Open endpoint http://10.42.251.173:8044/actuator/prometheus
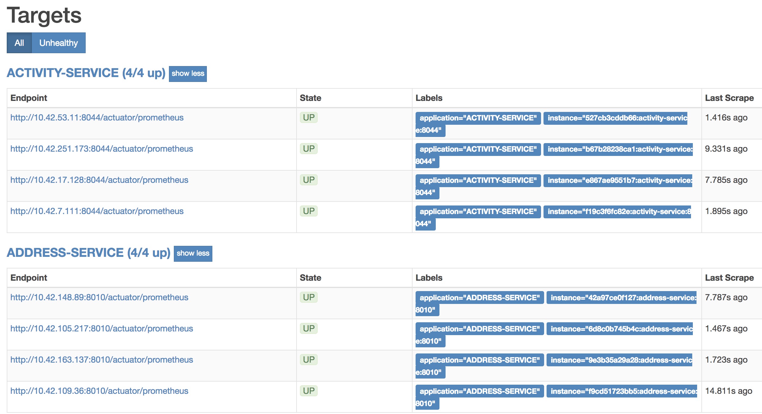762x414 pixels. [x=102, y=149]
